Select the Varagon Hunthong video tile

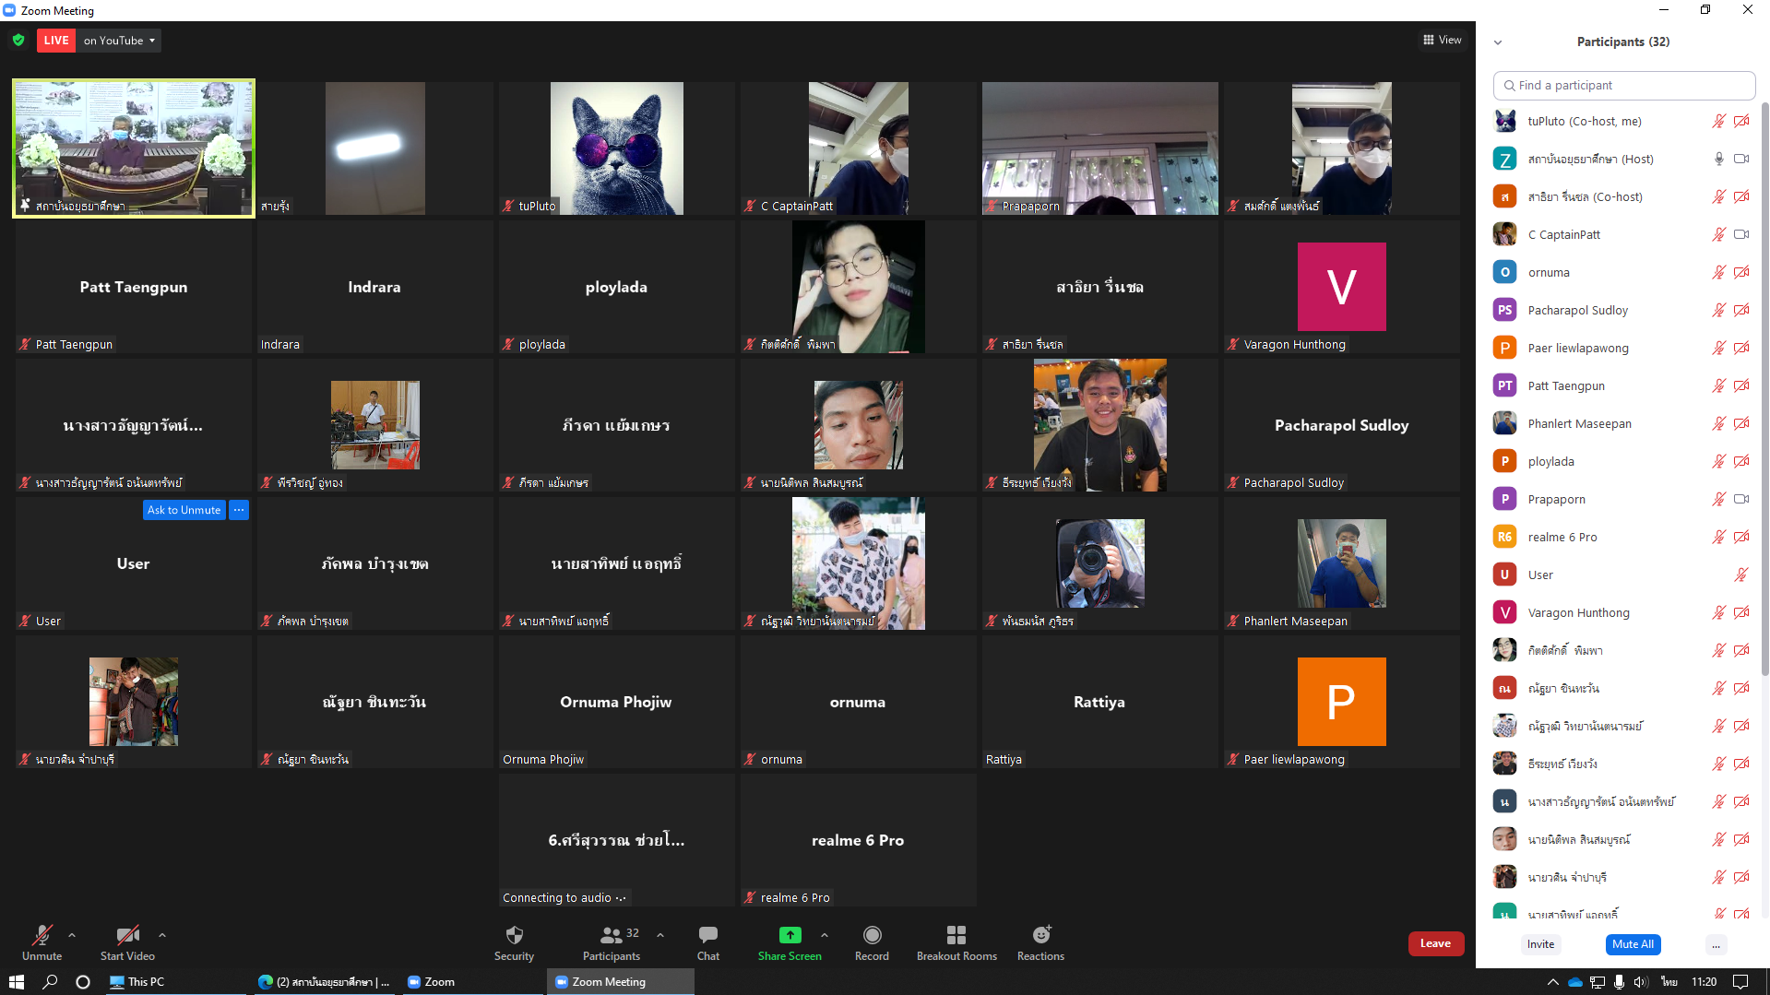(x=1341, y=287)
